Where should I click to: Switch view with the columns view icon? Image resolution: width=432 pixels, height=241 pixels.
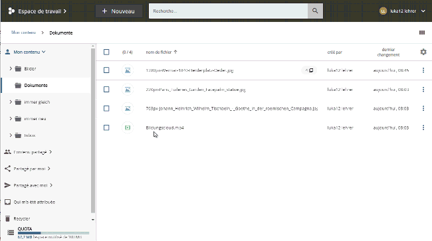click(x=422, y=33)
